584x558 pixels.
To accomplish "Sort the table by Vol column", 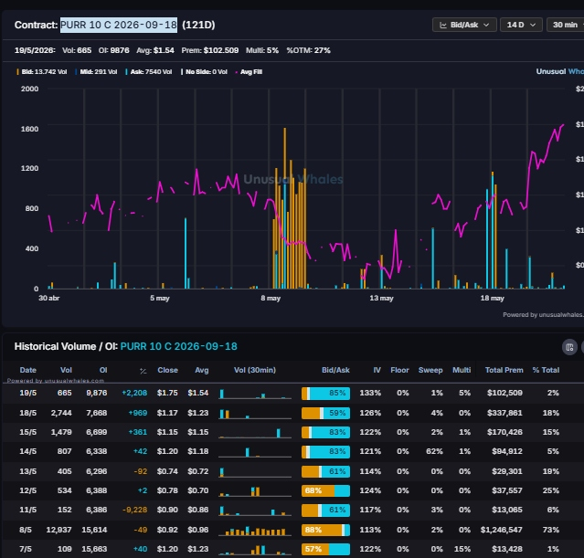I will tap(66, 370).
